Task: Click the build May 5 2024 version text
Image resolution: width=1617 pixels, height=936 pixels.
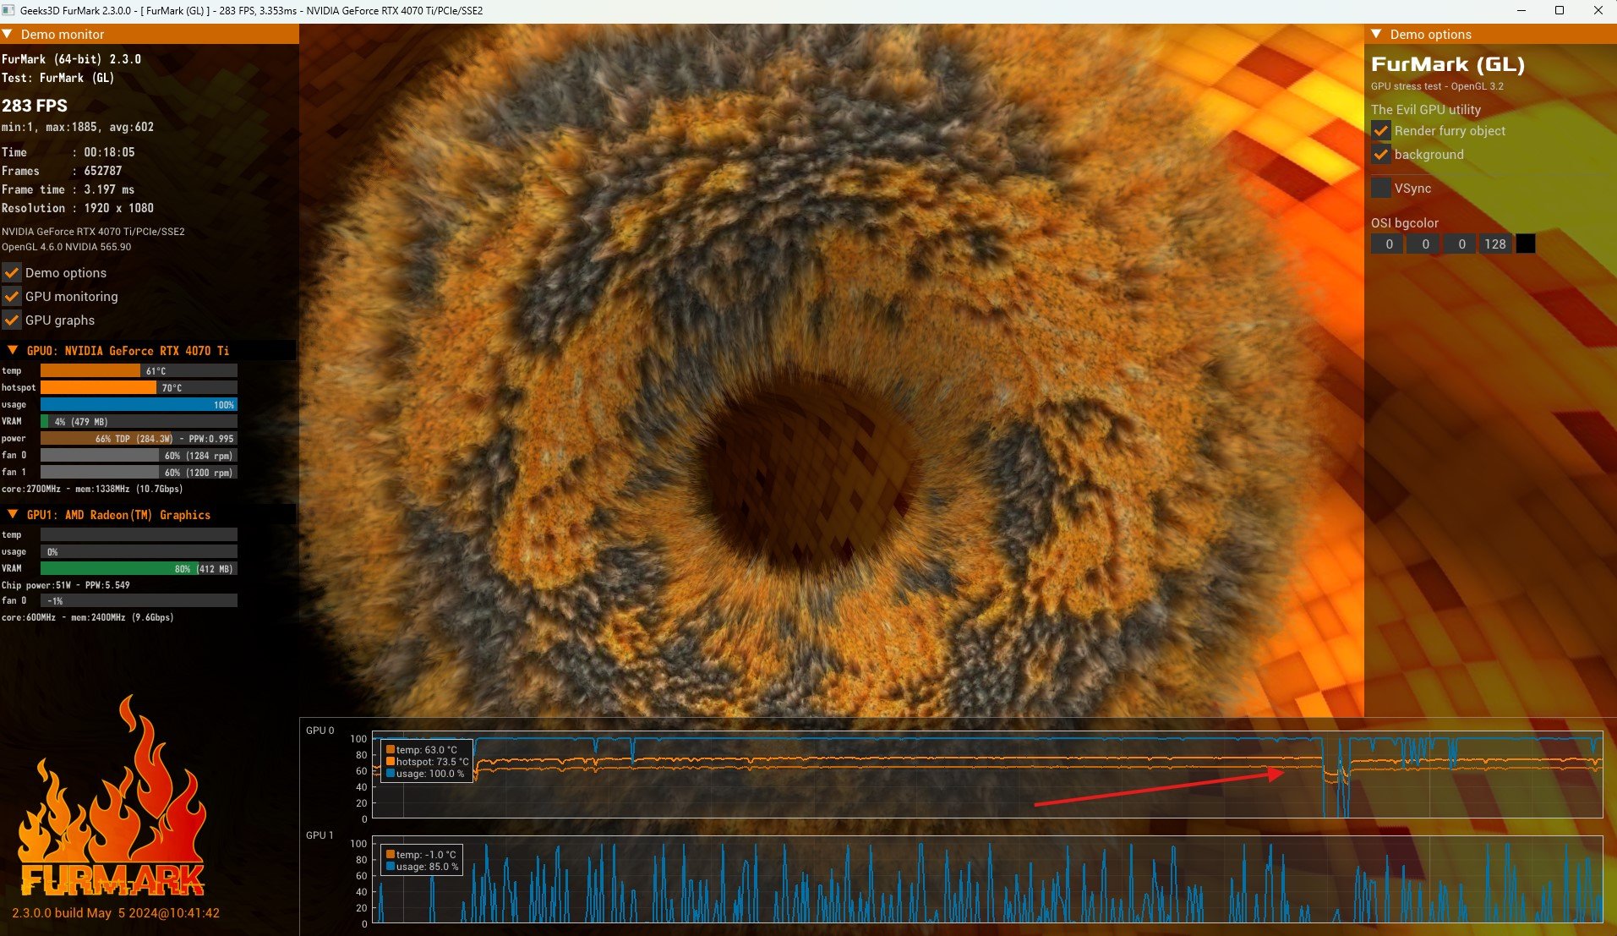Action: point(116,913)
